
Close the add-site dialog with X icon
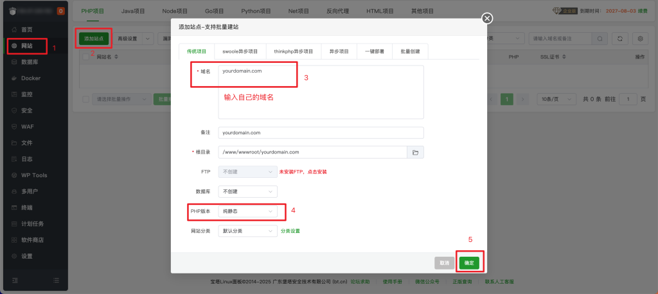tap(487, 18)
